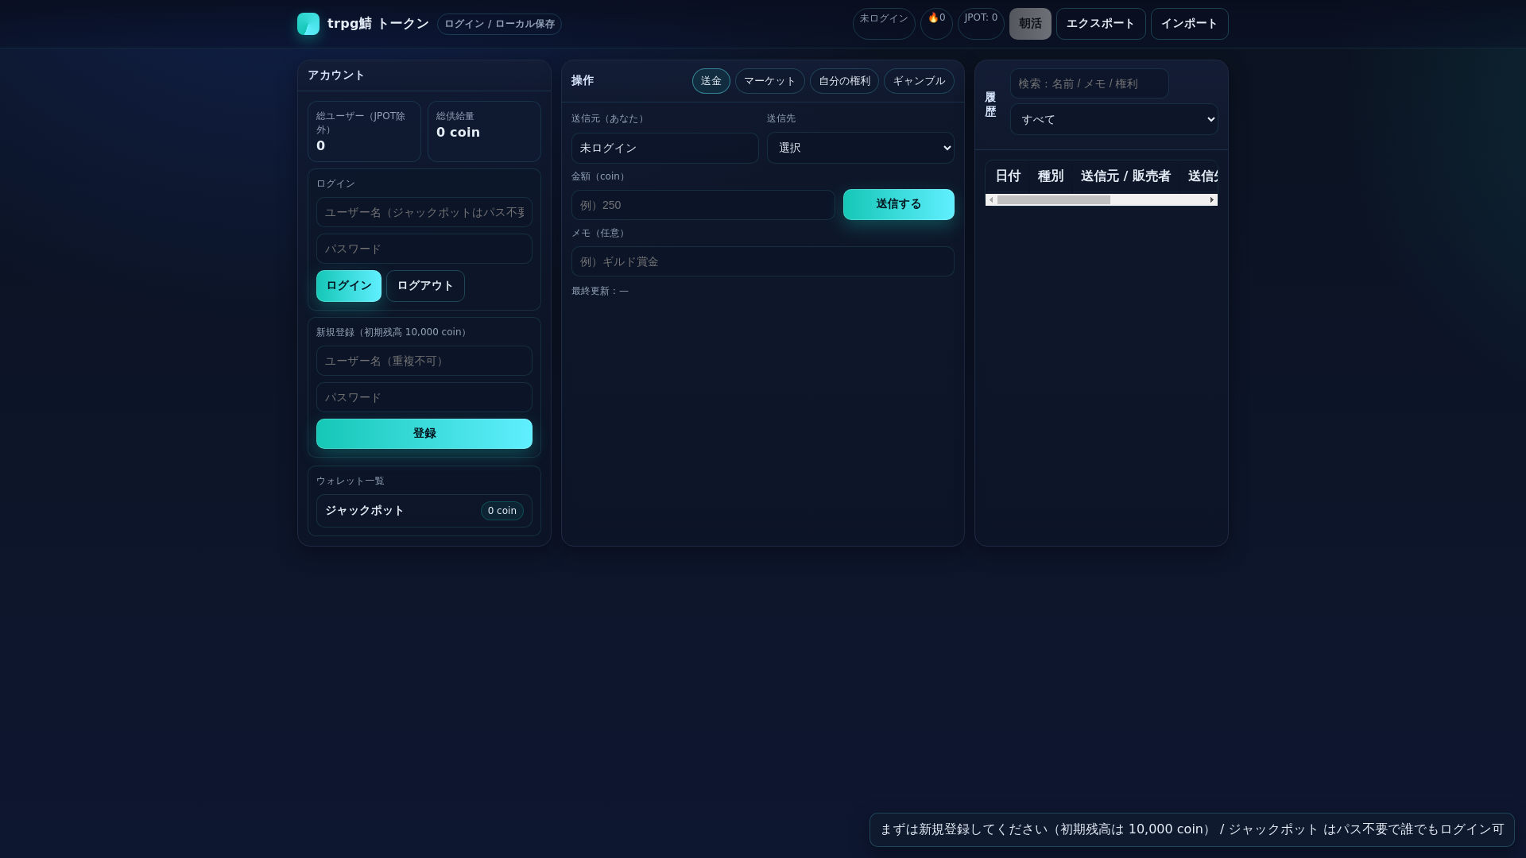Click the エクスポート button
The width and height of the screenshot is (1526, 858).
(1101, 24)
